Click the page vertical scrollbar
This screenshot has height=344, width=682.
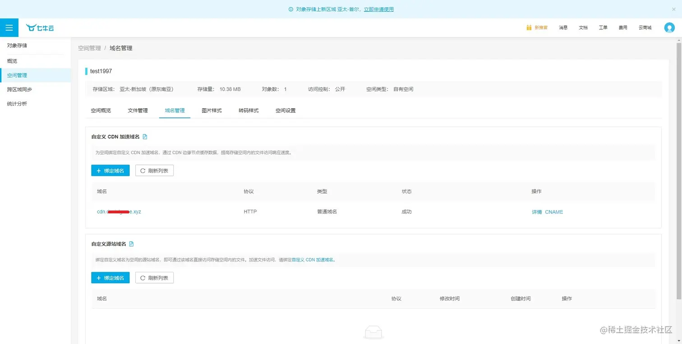tap(678, 171)
